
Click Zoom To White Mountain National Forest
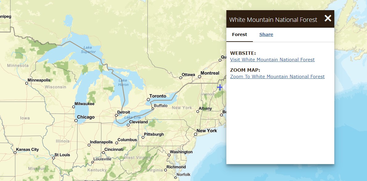277,77
